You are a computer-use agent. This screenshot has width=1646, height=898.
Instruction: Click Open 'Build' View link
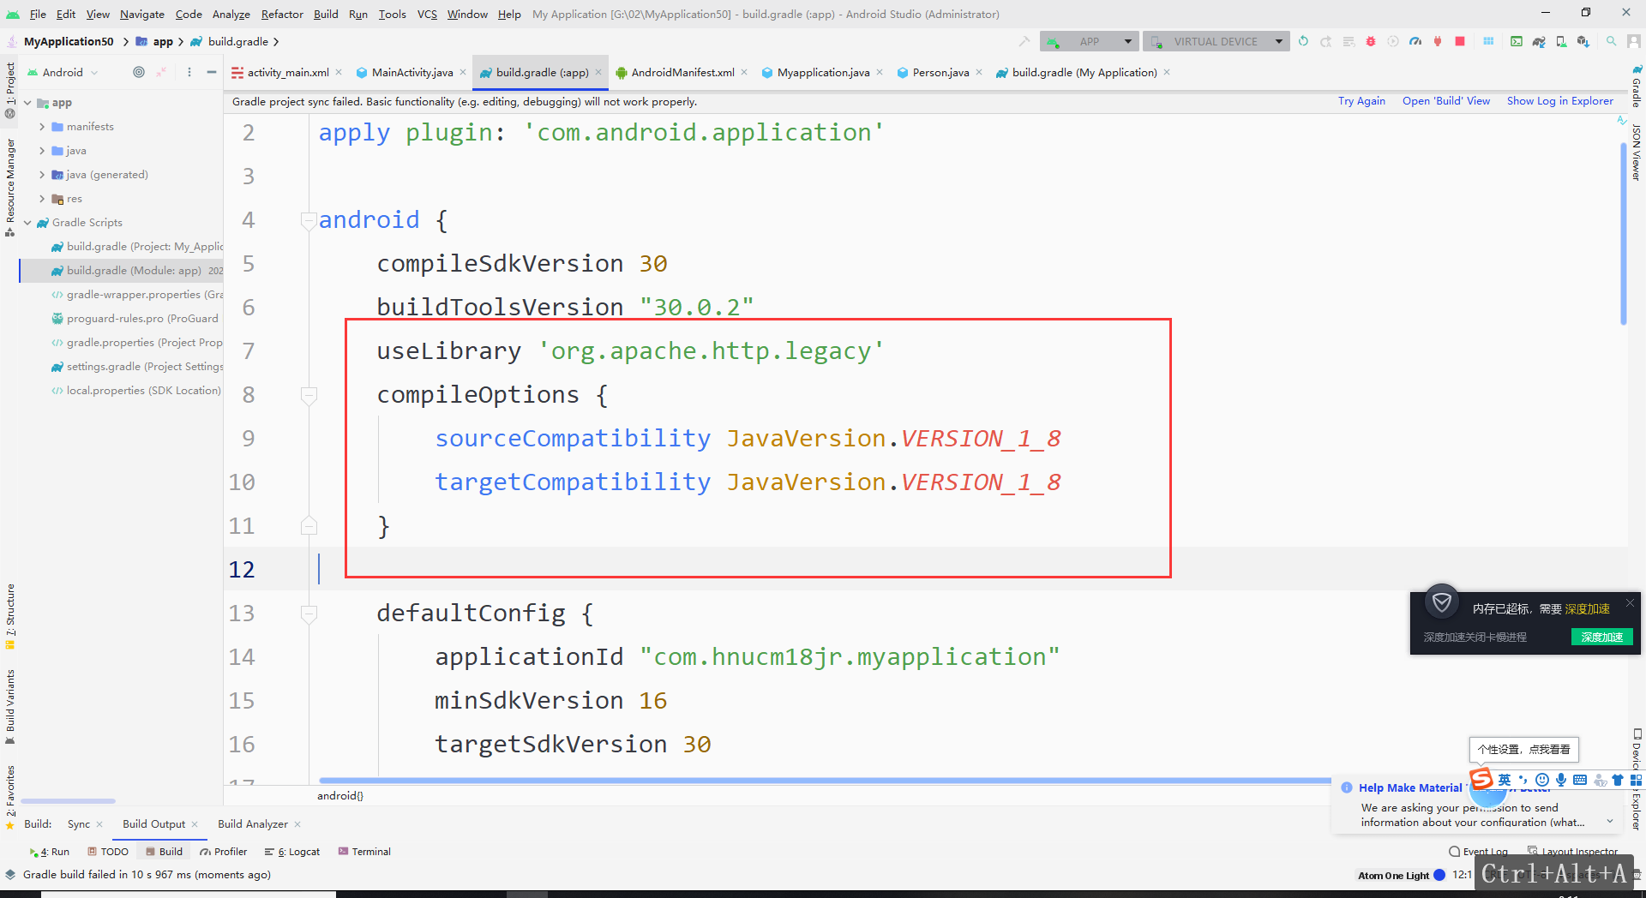(1446, 101)
